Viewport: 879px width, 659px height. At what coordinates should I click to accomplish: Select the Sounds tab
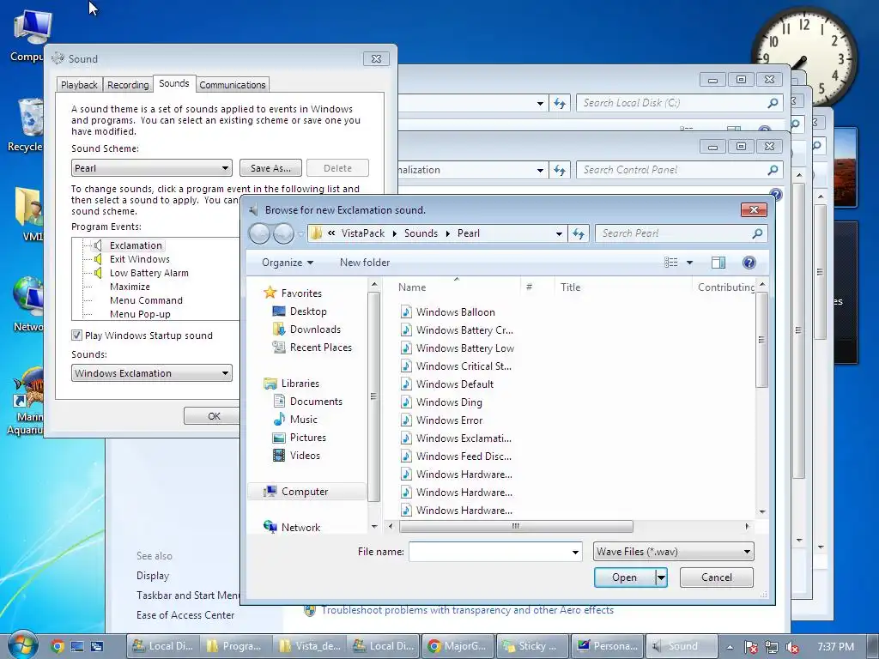173,83
